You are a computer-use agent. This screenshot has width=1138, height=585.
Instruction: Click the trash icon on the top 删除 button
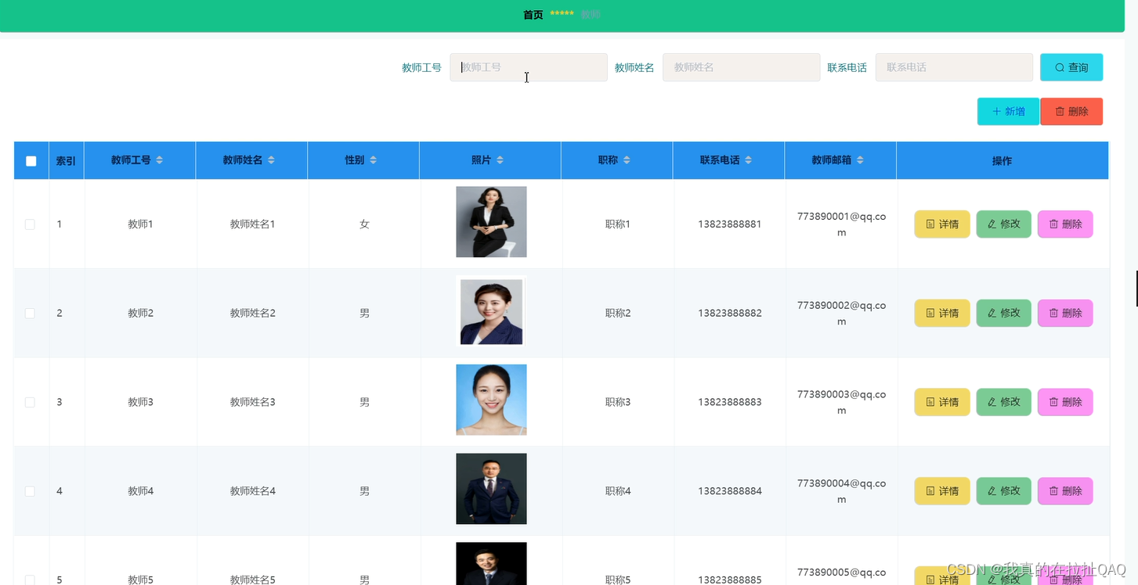point(1058,111)
